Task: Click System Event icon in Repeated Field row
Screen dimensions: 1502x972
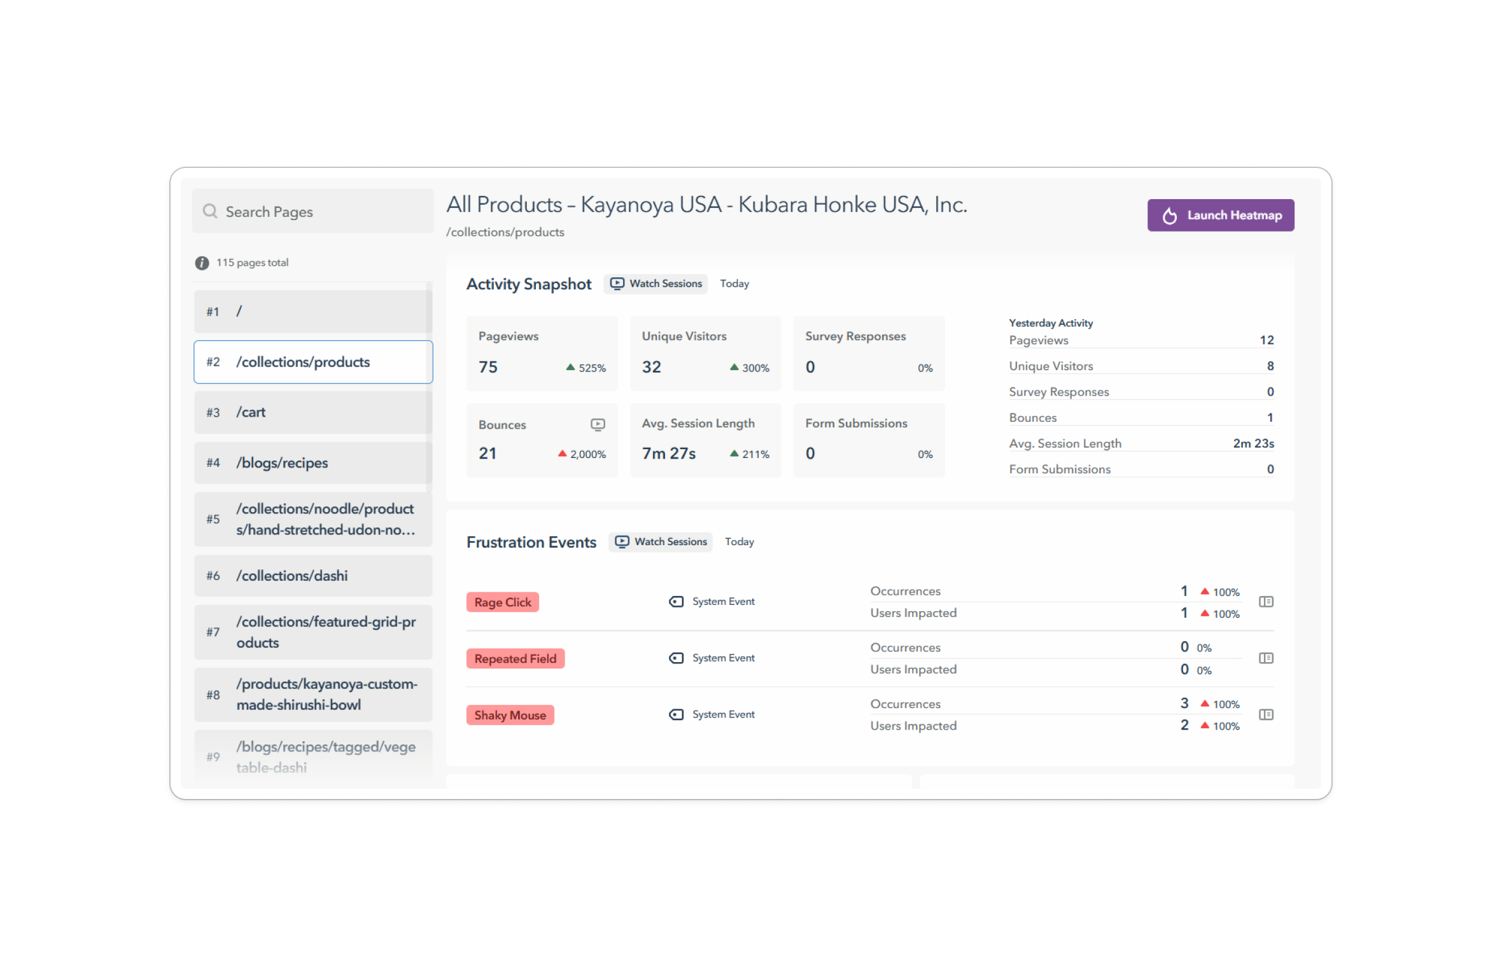Action: 676,658
